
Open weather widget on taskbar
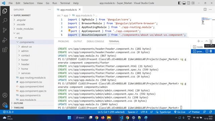(8, 118)
